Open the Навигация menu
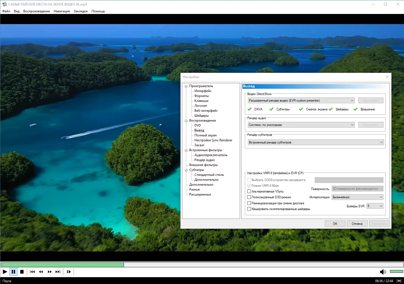This screenshot has width=404, height=284. pos(62,11)
